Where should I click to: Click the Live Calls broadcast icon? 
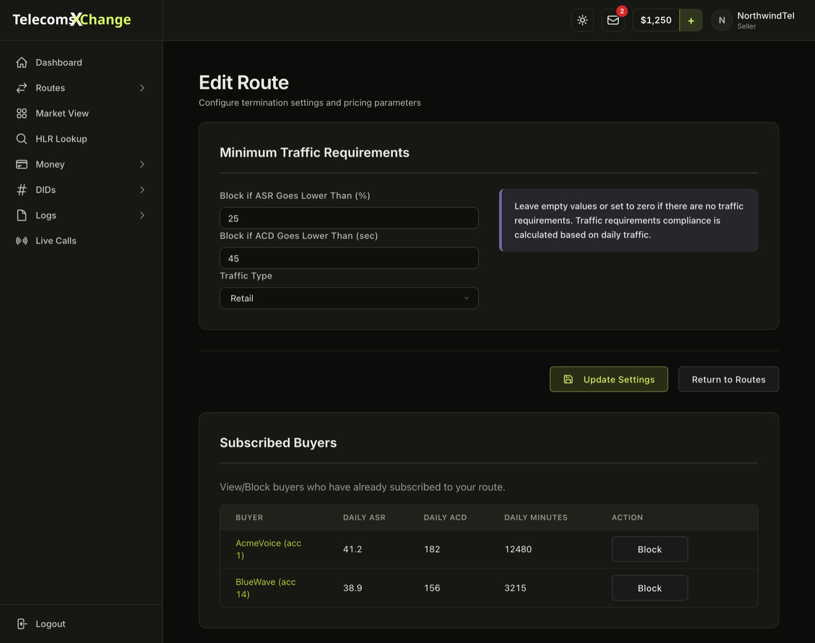tap(21, 240)
